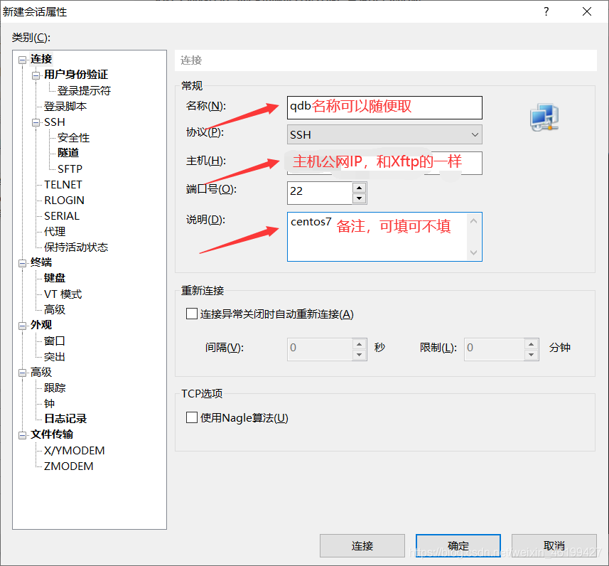Select SSH in the category tree
The height and width of the screenshot is (566, 609).
[55, 122]
